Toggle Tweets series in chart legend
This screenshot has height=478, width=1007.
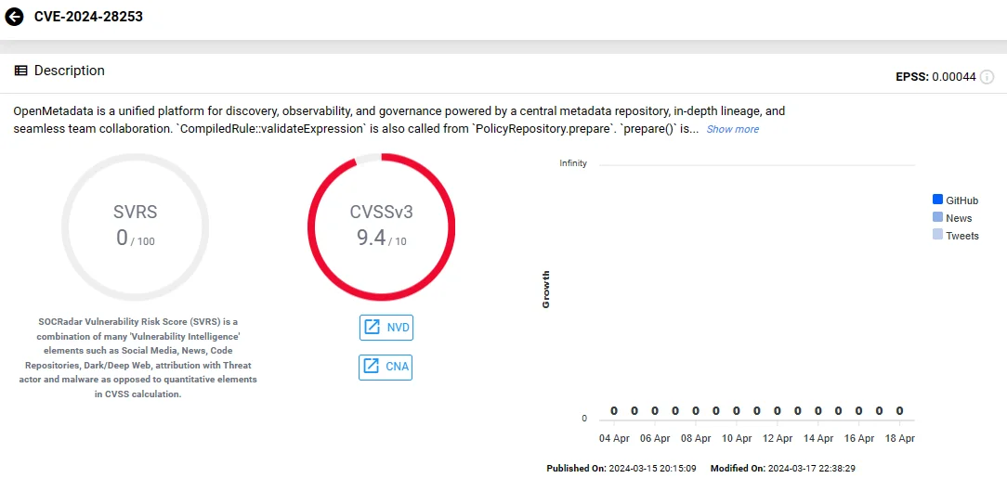click(x=955, y=236)
